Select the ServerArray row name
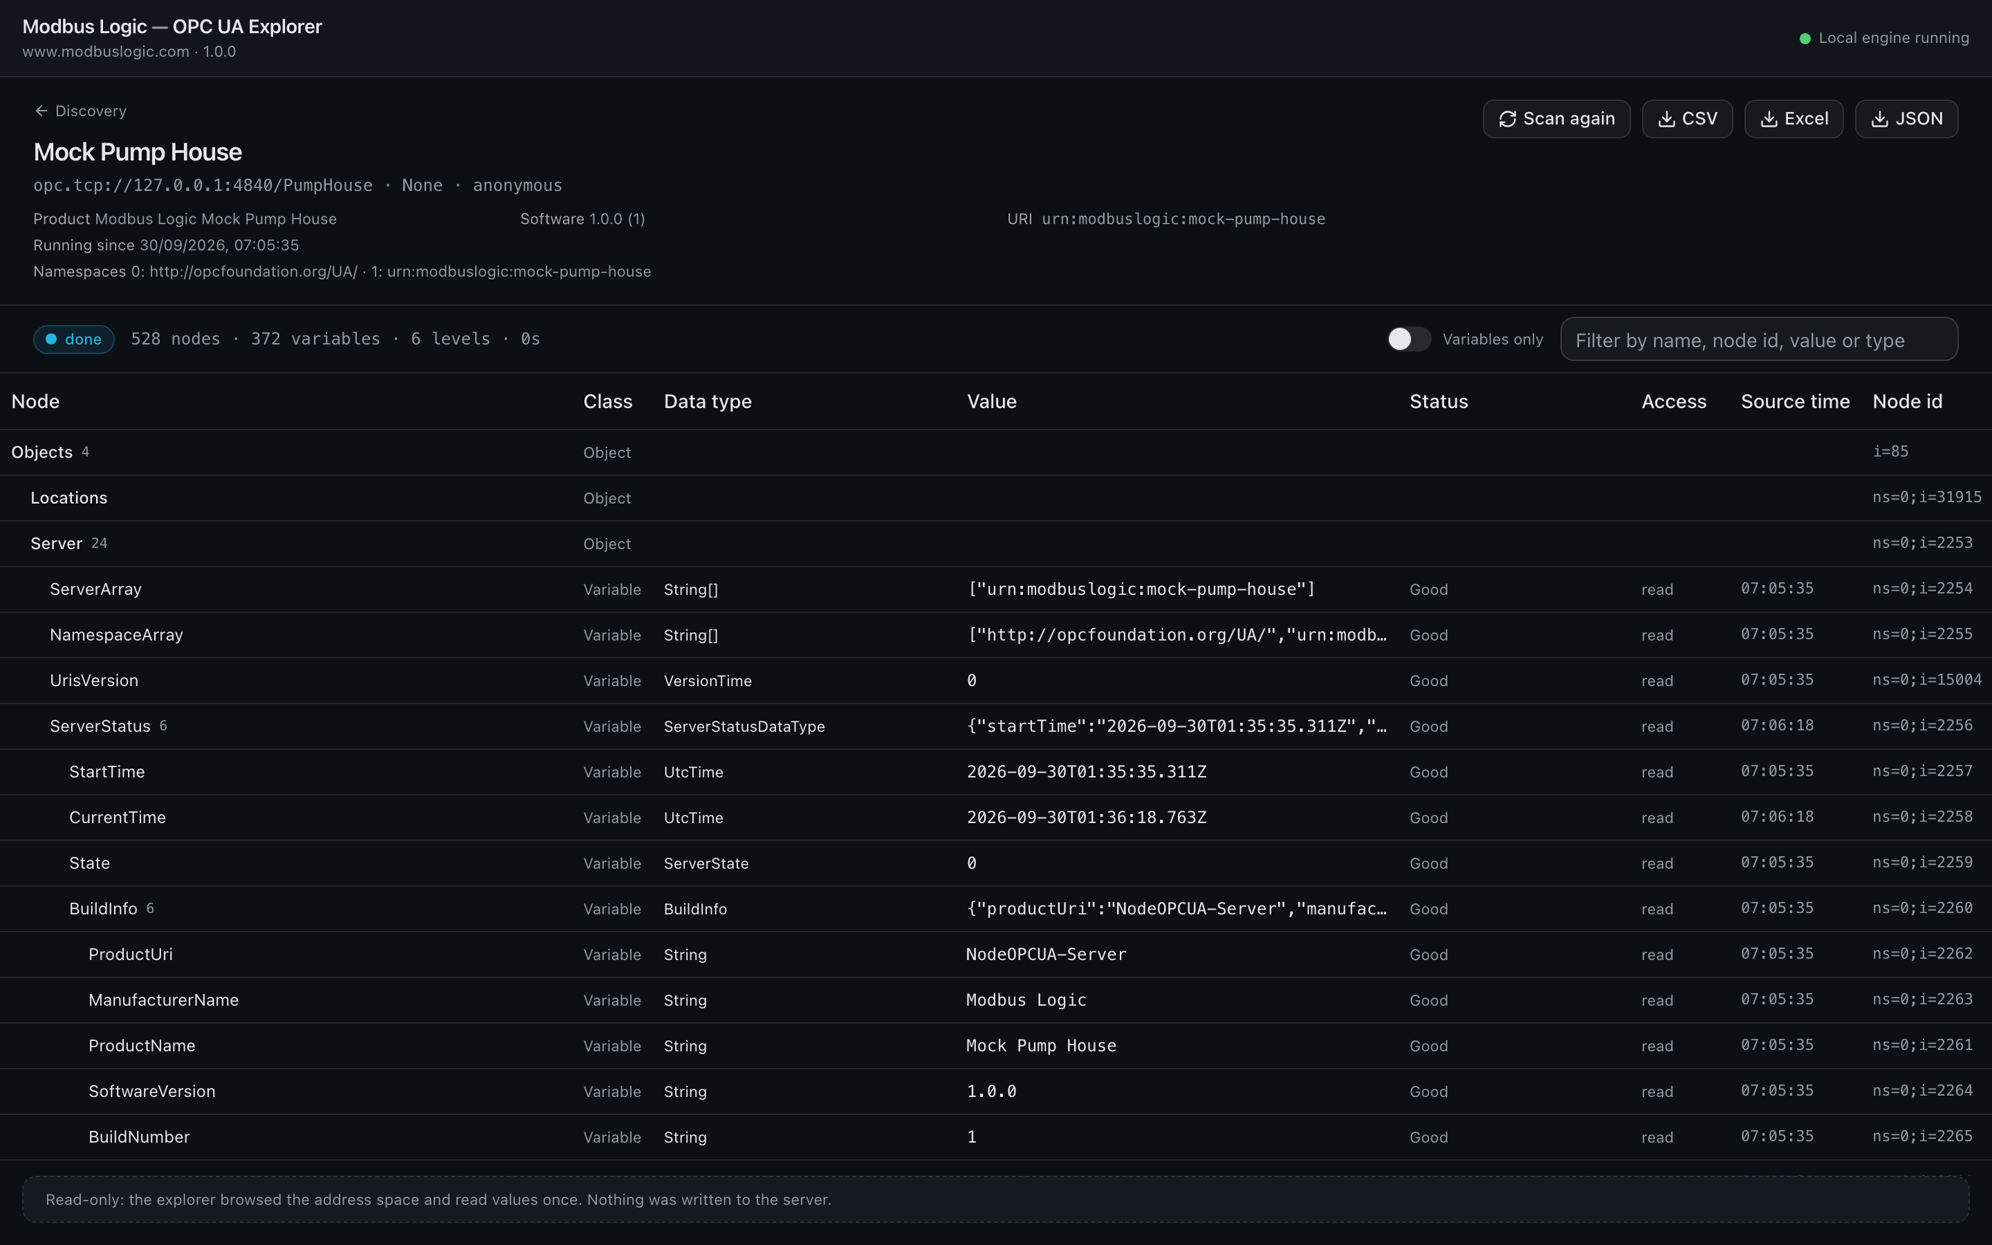This screenshot has width=1992, height=1245. [95, 589]
